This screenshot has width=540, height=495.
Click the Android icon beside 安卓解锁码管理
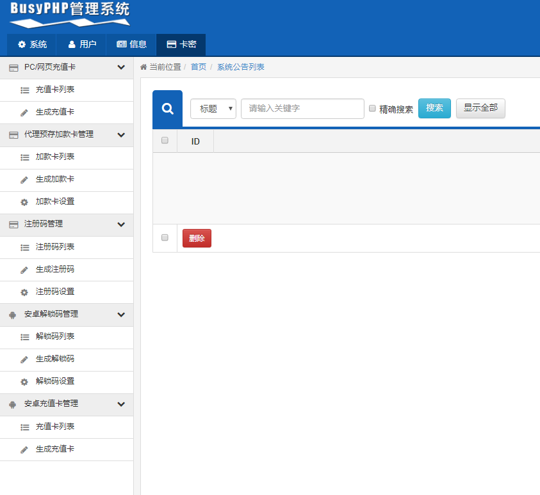(14, 315)
